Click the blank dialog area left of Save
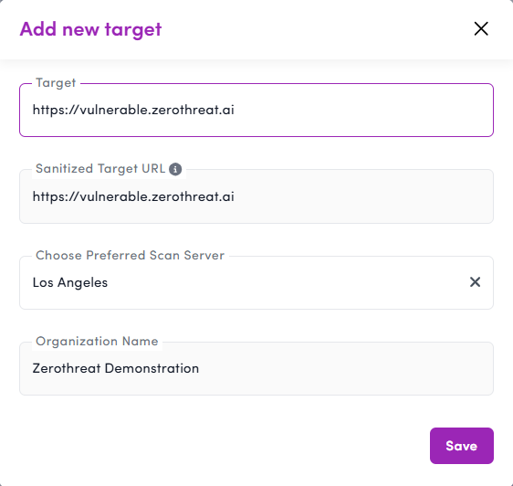This screenshot has width=513, height=486. point(223,446)
